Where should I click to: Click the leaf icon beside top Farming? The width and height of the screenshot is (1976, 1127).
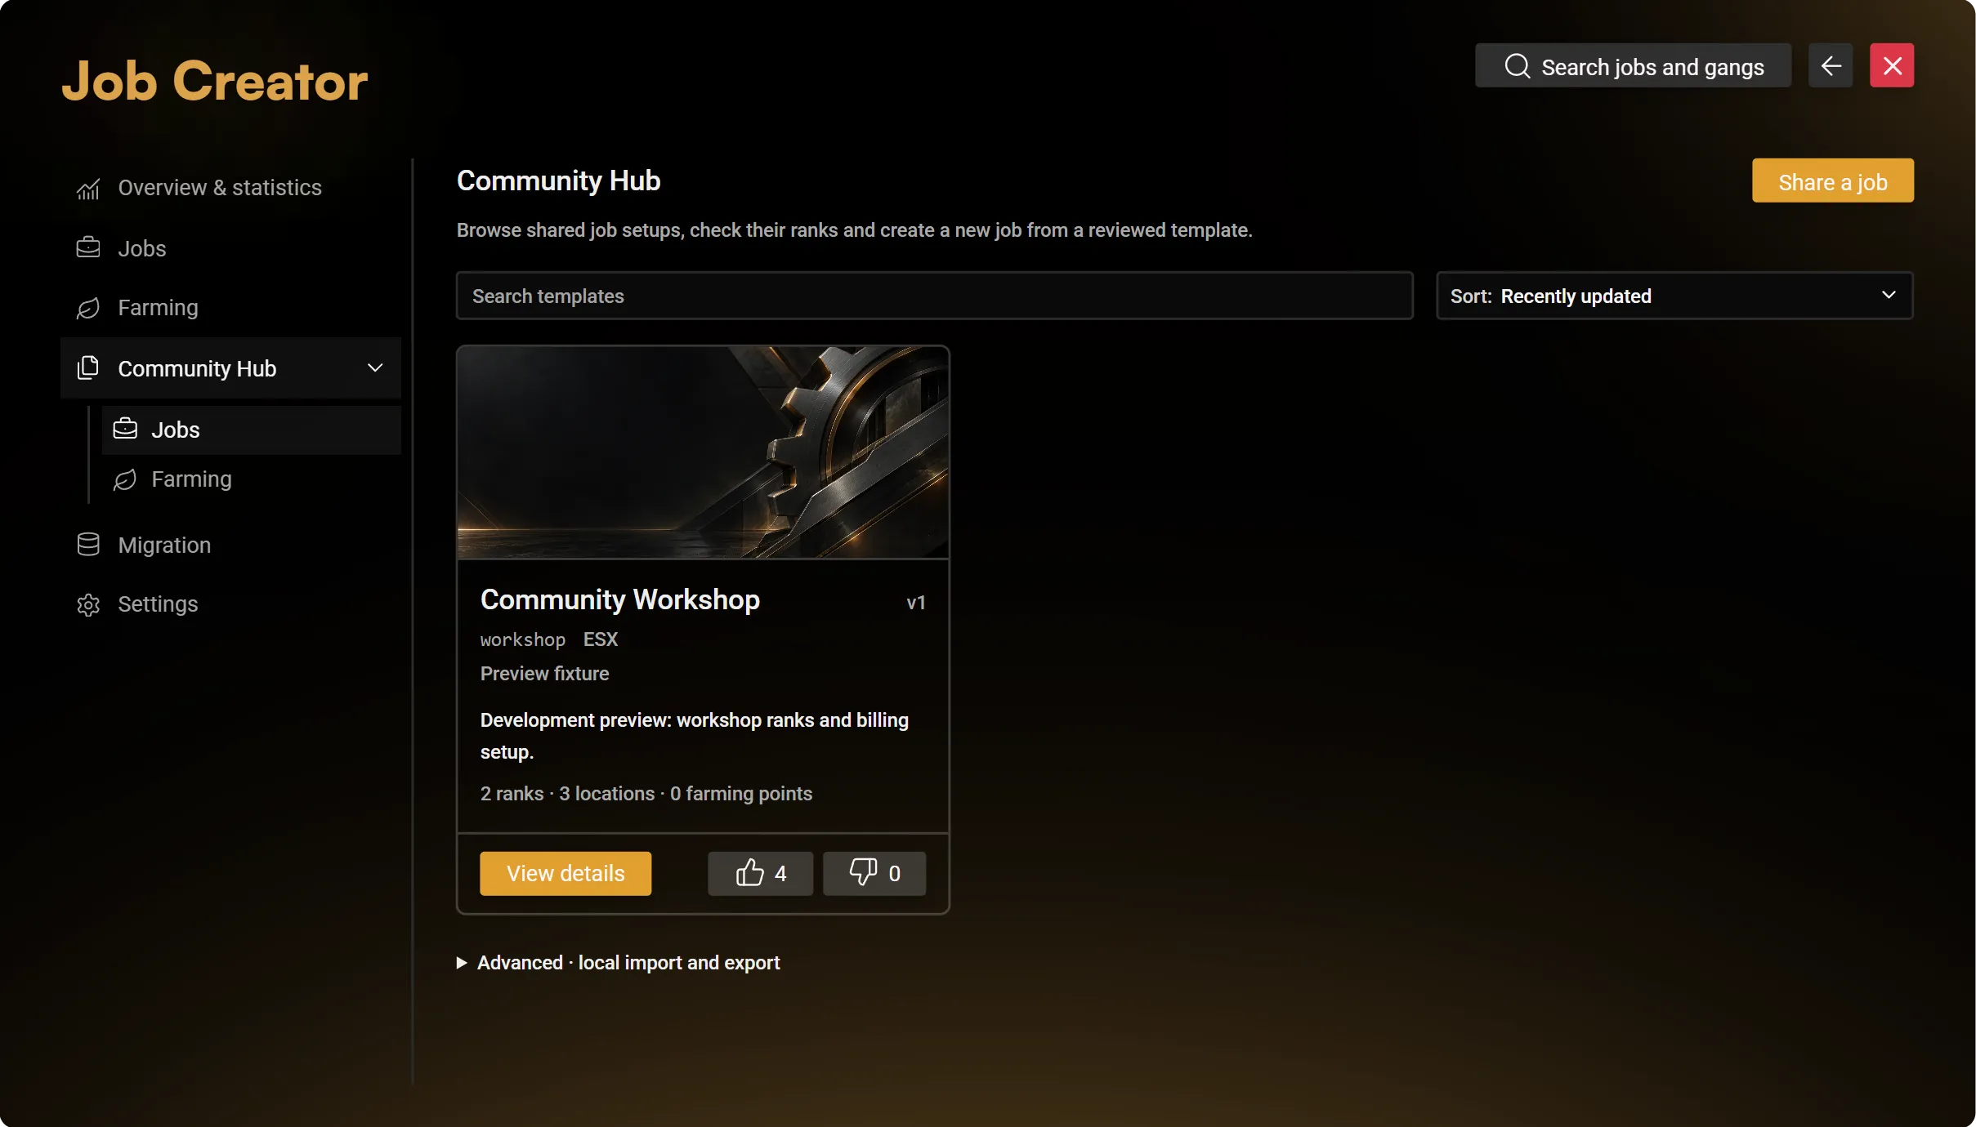click(x=88, y=308)
